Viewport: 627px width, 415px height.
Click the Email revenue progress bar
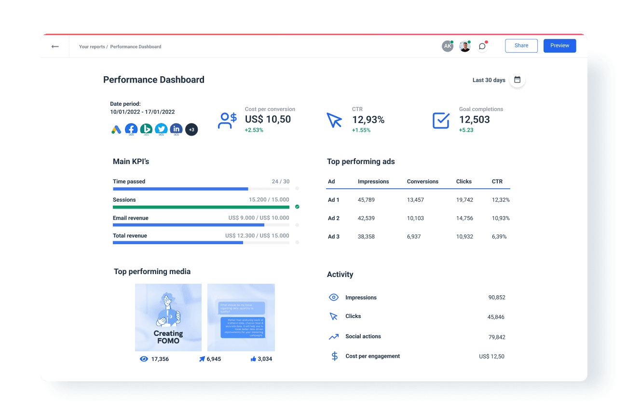coord(201,224)
